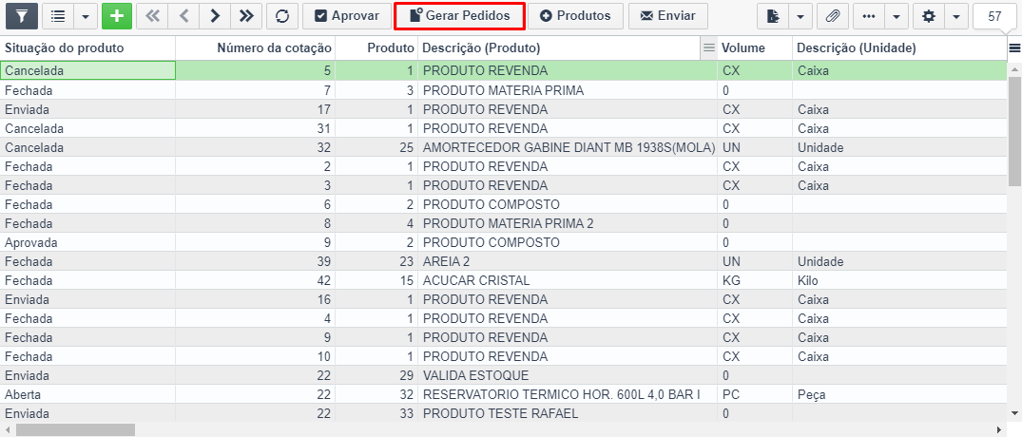Screen dimensions: 1022x437
Task: Click the Gerar Pedidos button
Action: 459,16
